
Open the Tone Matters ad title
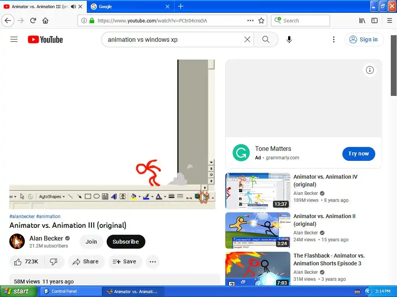point(273,149)
